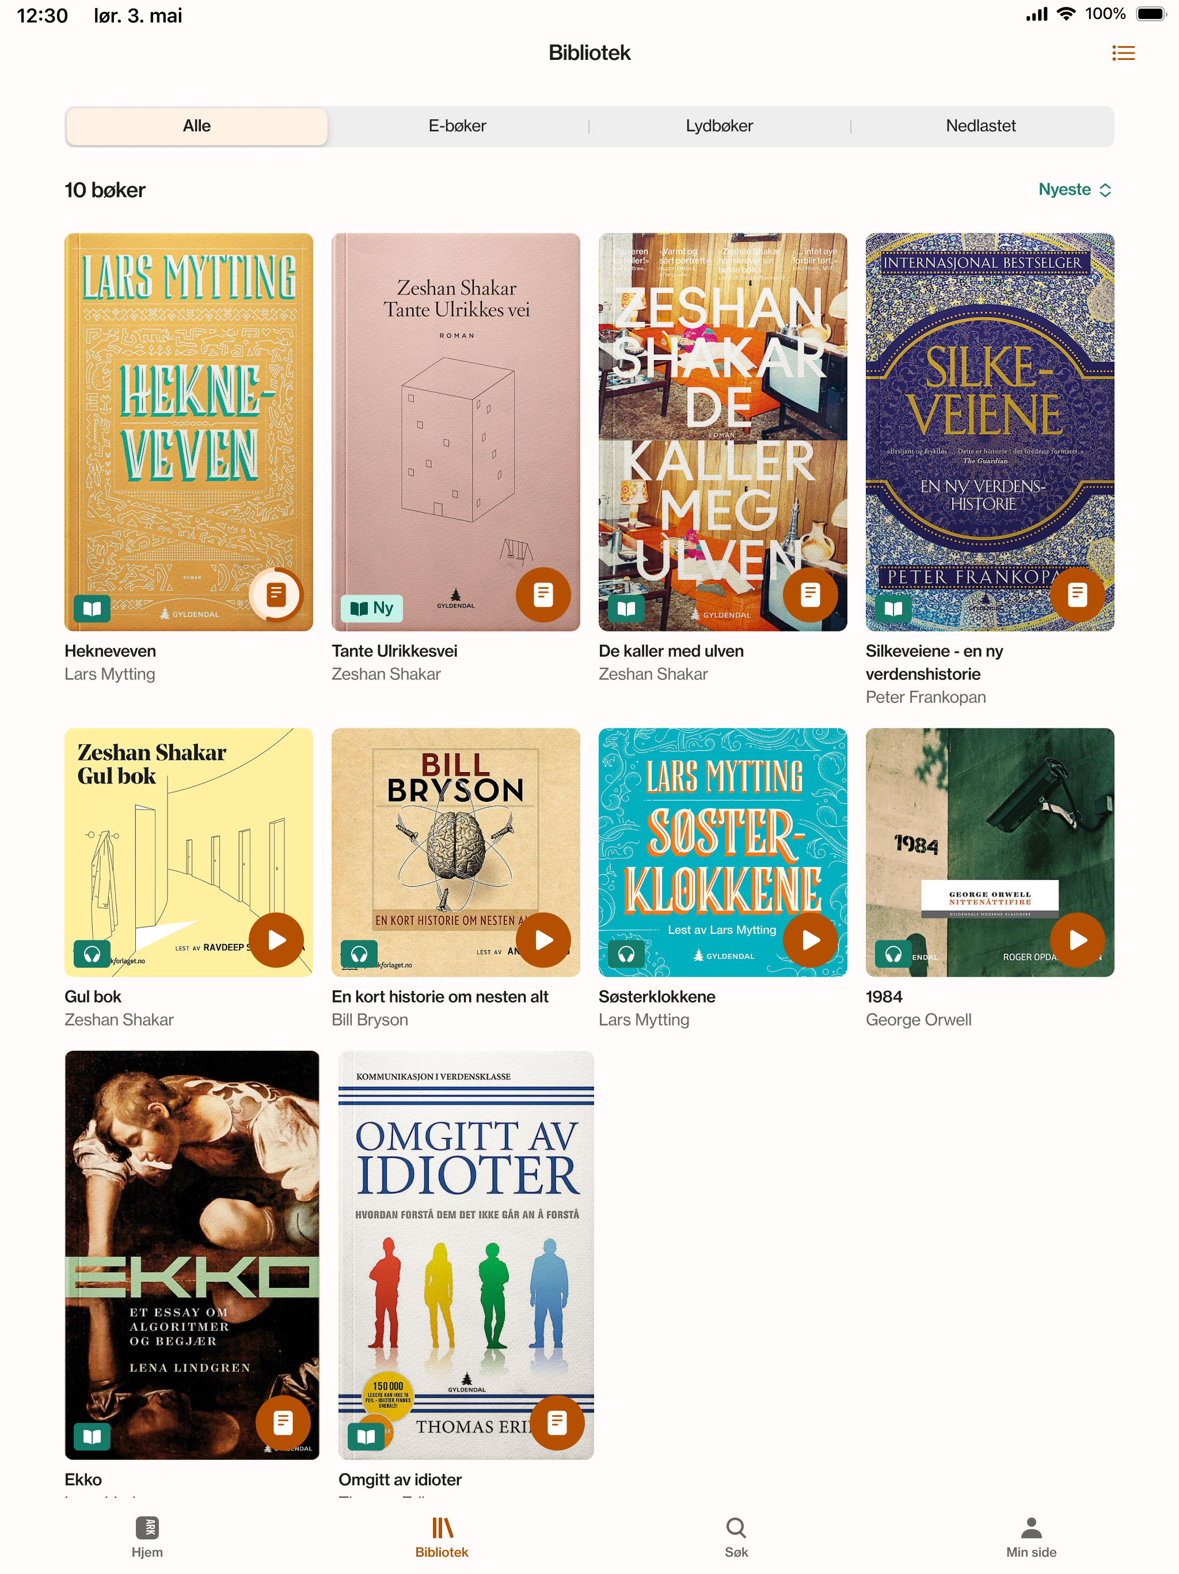Open Hekneveven book title link
Image resolution: width=1179 pixels, height=1574 pixels.
click(110, 651)
